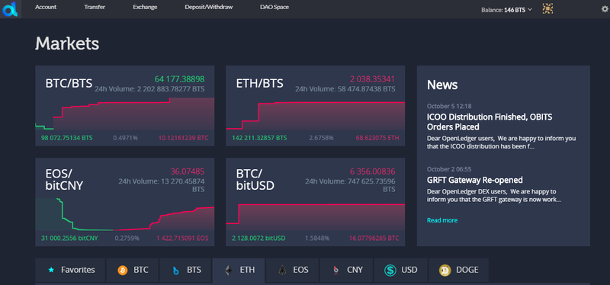Switch to the BTC market tab
Screen dimensions: 610x285
point(132,270)
